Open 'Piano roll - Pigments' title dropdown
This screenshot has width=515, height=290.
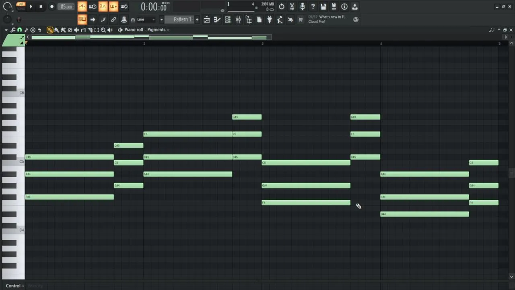coord(147,30)
